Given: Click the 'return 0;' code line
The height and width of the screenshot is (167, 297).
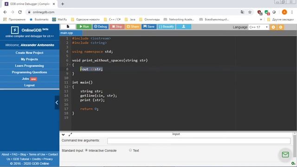Looking at the screenshot, I should click(x=89, y=109).
